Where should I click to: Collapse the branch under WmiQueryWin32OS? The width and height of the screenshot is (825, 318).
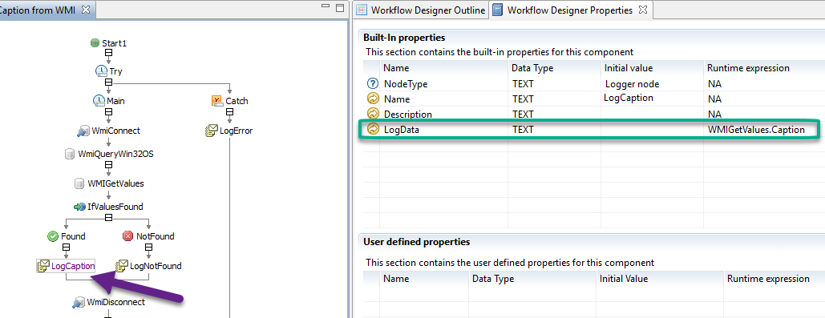coord(108,165)
